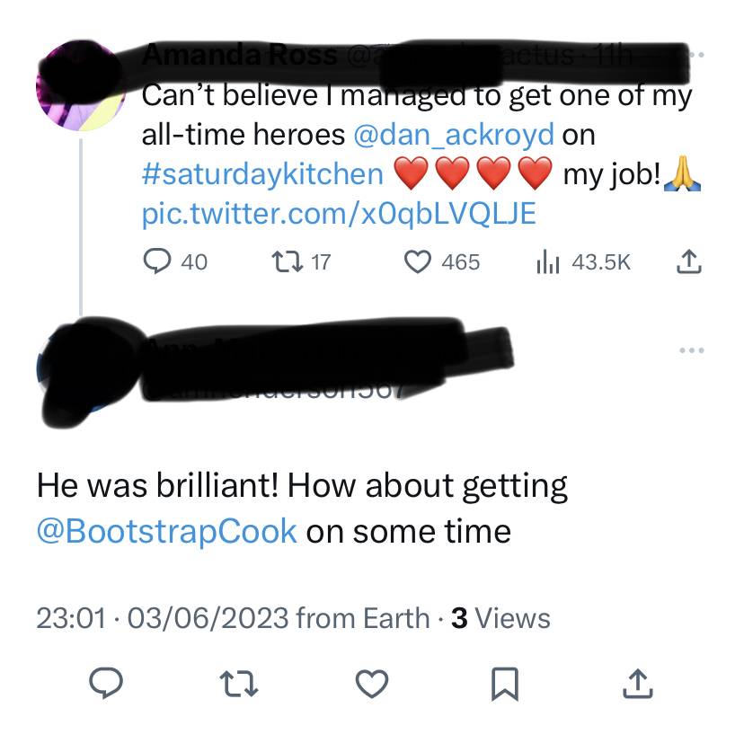Bookmark the reply tweet
Screen dimensions: 744x752
[x=505, y=684]
